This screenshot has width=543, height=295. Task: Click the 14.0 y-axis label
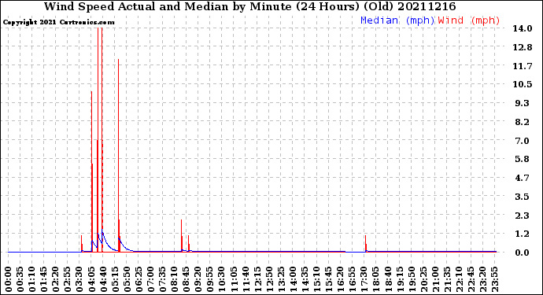pos(523,28)
